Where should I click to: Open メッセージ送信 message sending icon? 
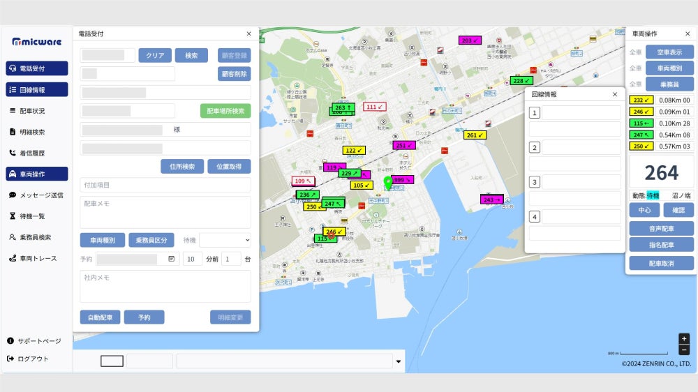13,195
